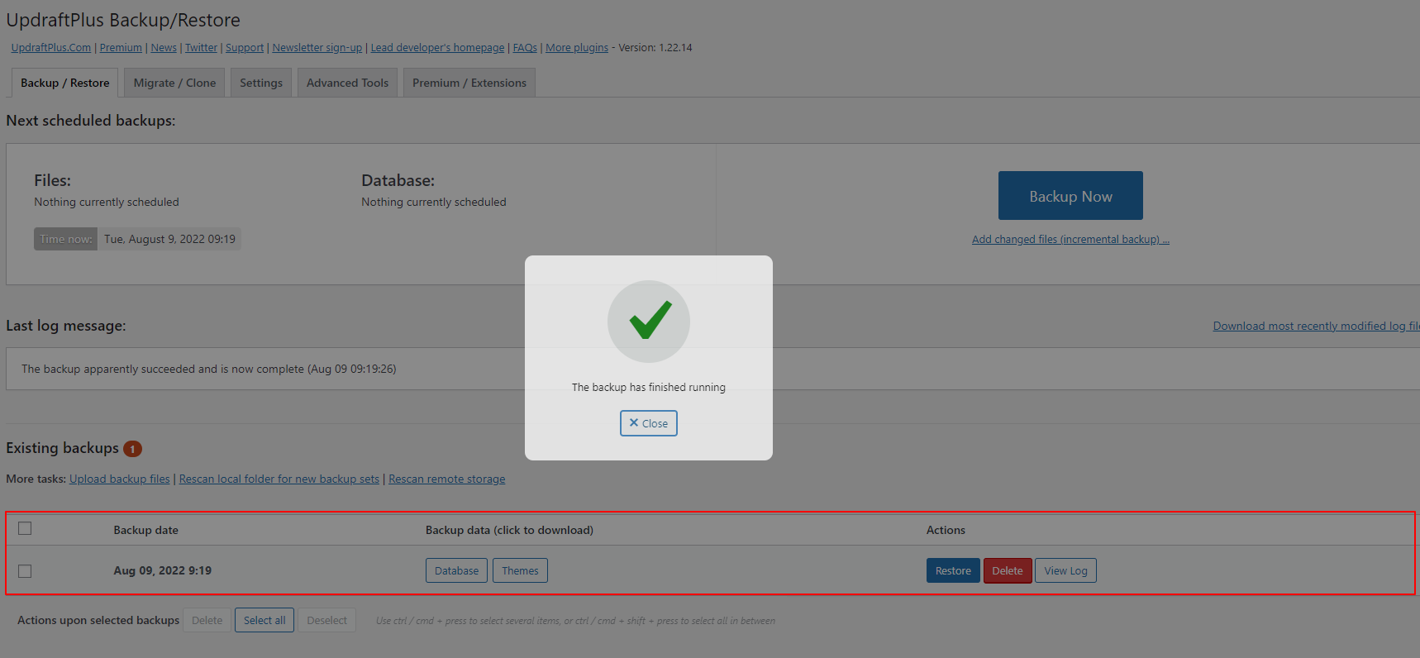Click the 'Backup data (click to download)' header
This screenshot has height=658, width=1420.
tap(509, 530)
